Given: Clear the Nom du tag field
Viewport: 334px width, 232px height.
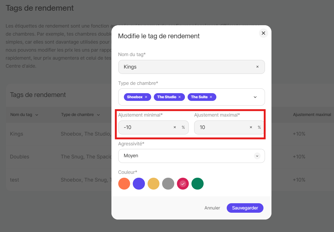Looking at the screenshot, I should tap(257, 67).
